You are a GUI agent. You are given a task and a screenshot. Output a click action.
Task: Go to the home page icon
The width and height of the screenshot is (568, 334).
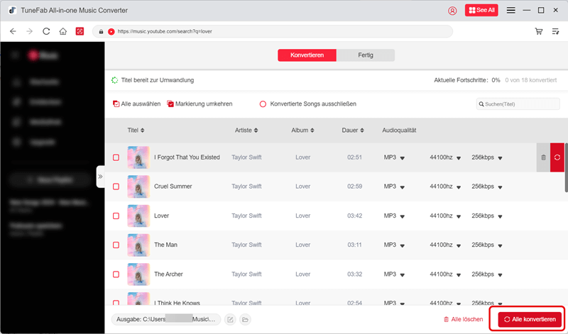(63, 31)
